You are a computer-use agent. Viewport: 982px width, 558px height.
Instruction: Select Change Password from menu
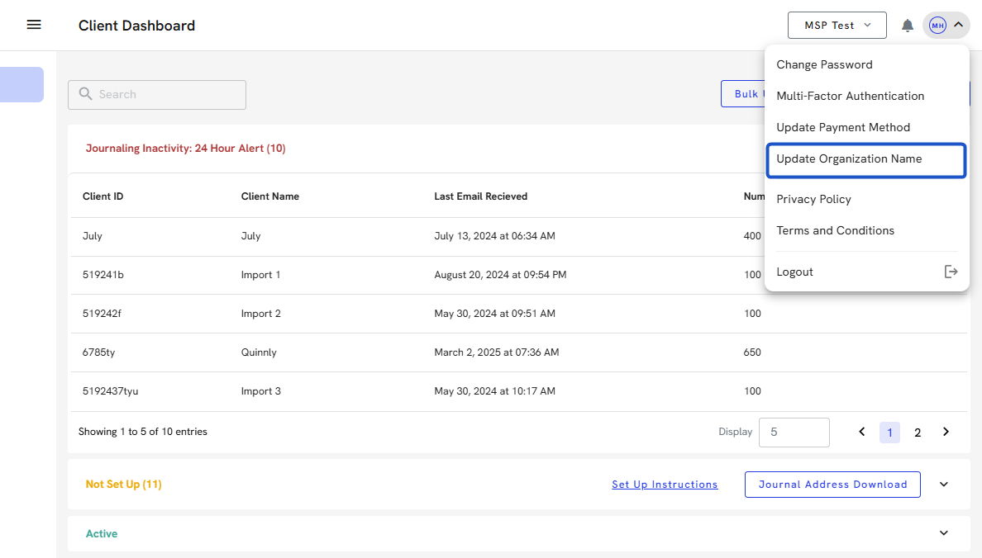(824, 64)
